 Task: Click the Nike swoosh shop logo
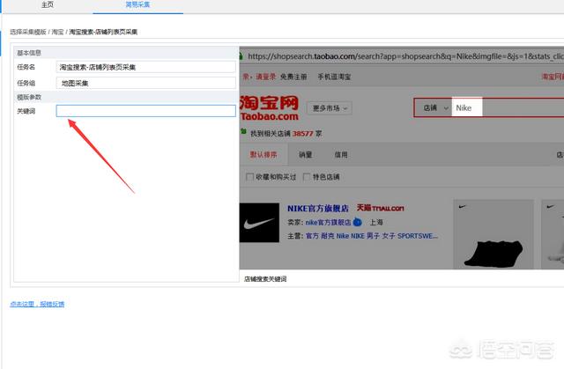click(259, 223)
